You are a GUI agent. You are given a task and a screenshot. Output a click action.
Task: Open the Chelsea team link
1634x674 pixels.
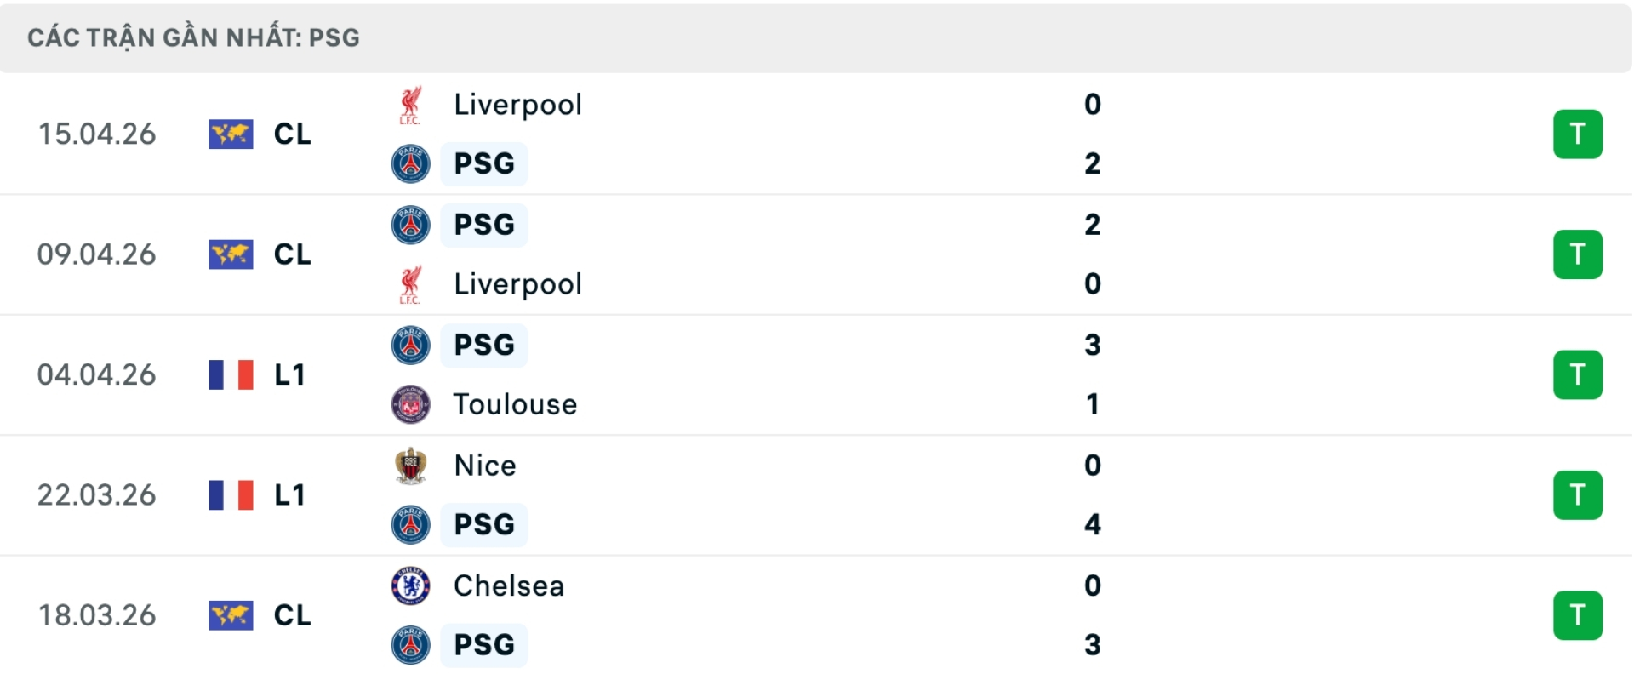point(508,585)
